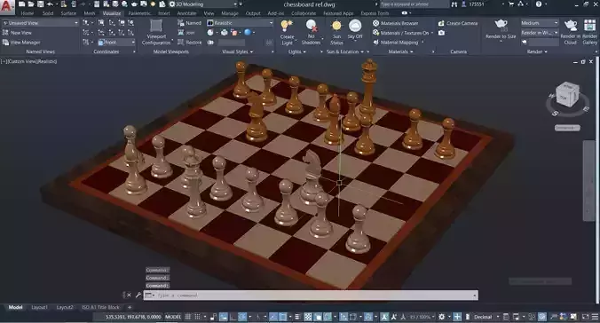Click the ViewCube in the viewport
Screen dimensions: 600x323
pos(567,95)
